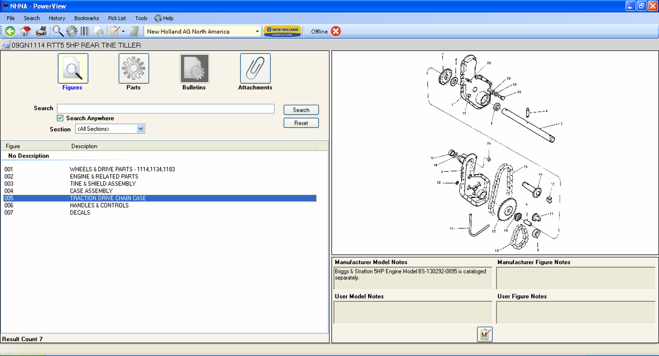
Task: Open the History menu
Action: 57,18
